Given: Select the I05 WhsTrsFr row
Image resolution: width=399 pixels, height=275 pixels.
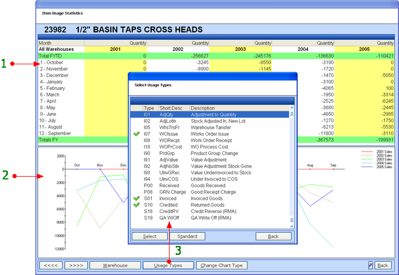Looking at the screenshot, I should pyautogui.click(x=210, y=127).
